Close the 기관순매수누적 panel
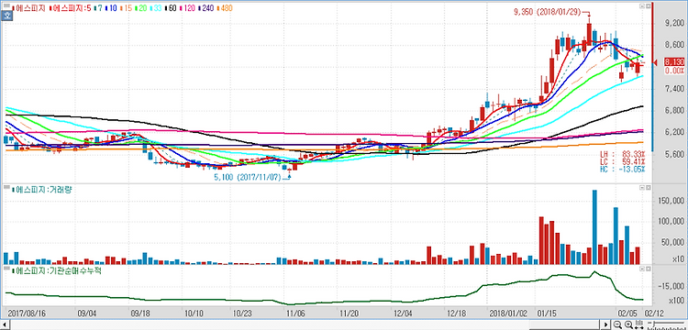Viewport: 688px width, 330px height. pos(648,269)
